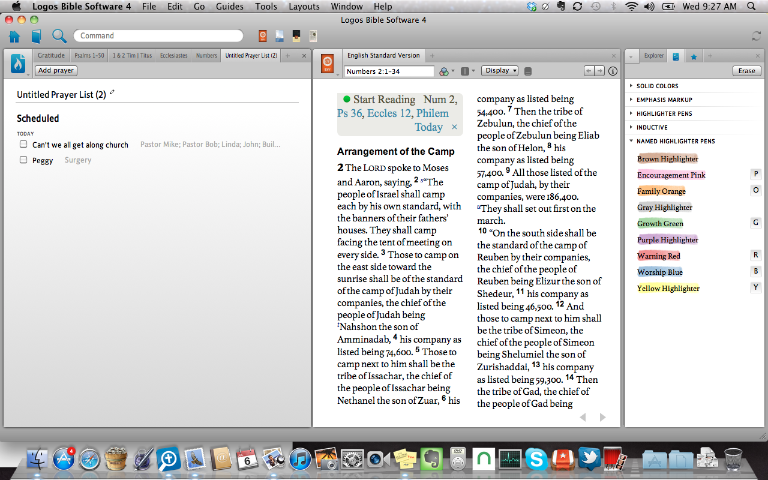Open the Search magnifier tool
The height and width of the screenshot is (480, 768).
point(59,36)
